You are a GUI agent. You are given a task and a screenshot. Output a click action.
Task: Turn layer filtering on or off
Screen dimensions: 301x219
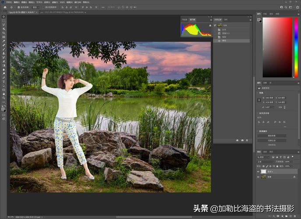tap(293, 157)
